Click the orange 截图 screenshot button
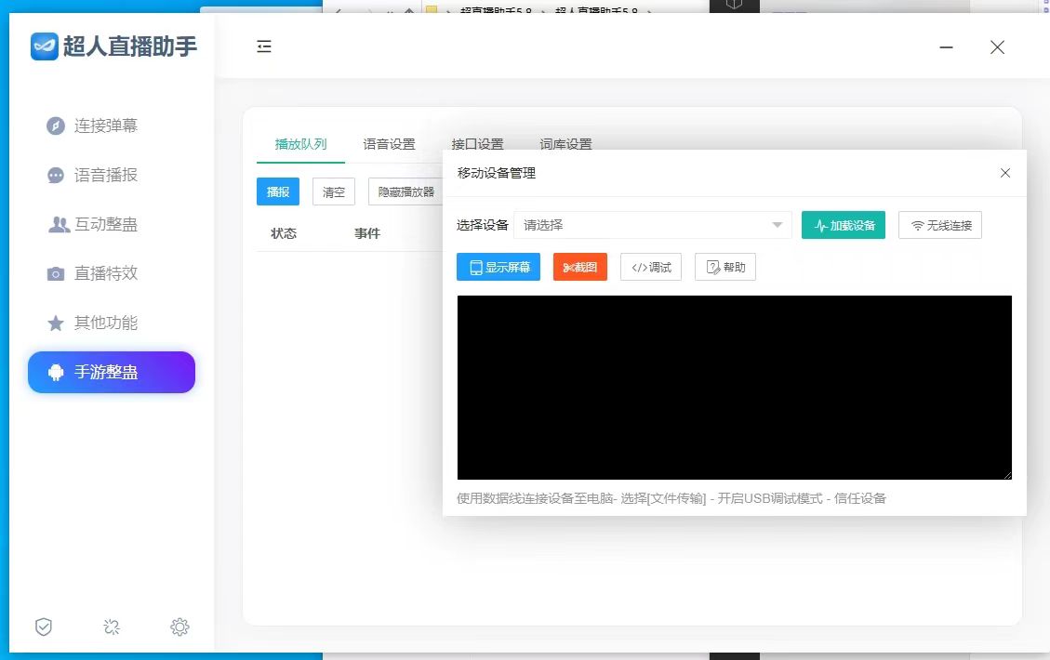The height and width of the screenshot is (660, 1050). click(579, 267)
